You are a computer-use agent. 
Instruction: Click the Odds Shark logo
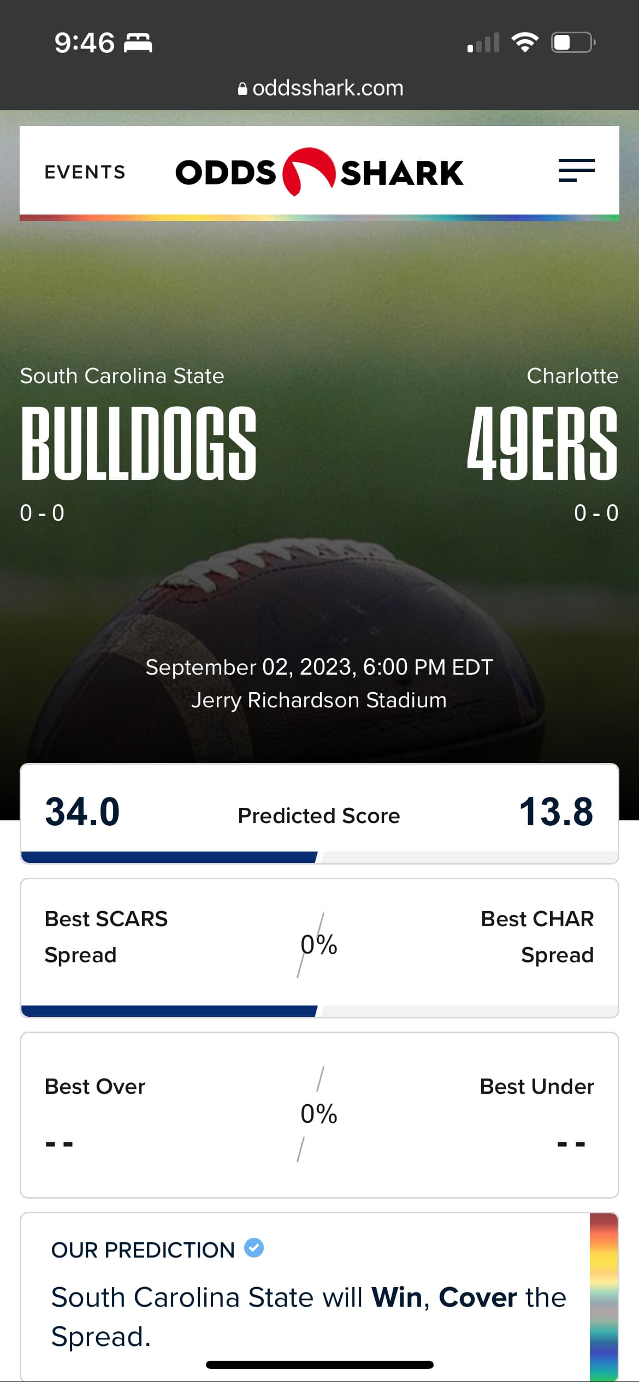(x=319, y=172)
